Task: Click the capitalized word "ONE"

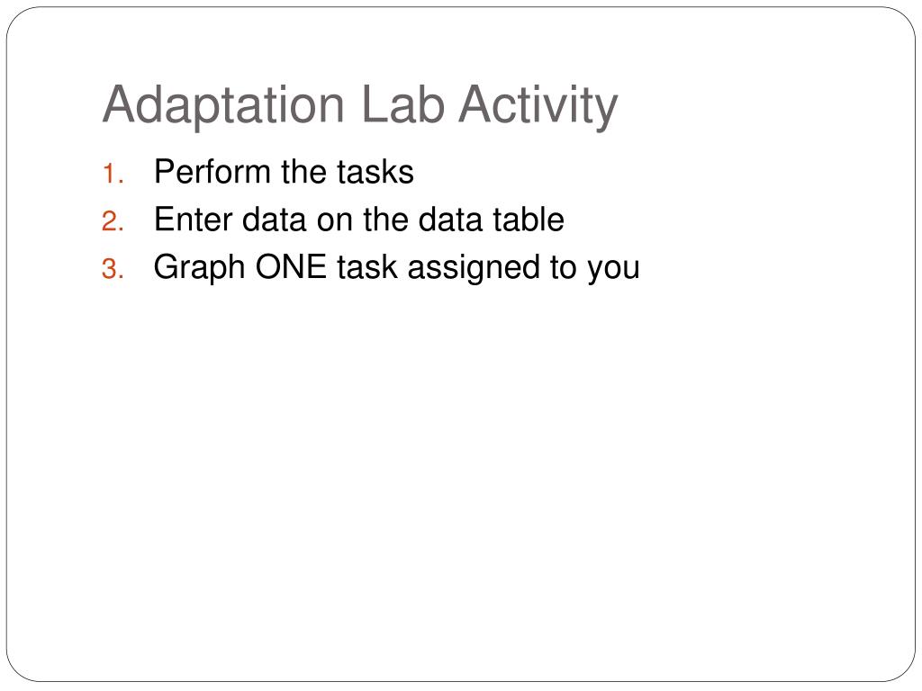Action: 291,266
